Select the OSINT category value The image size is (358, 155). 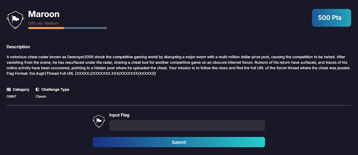point(11,96)
